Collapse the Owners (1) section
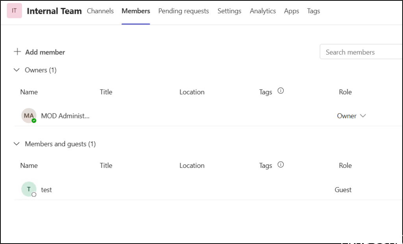The width and height of the screenshot is (403, 244). 17,70
